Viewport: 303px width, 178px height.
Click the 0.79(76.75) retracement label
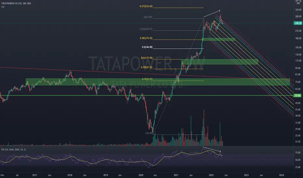pos(147,79)
